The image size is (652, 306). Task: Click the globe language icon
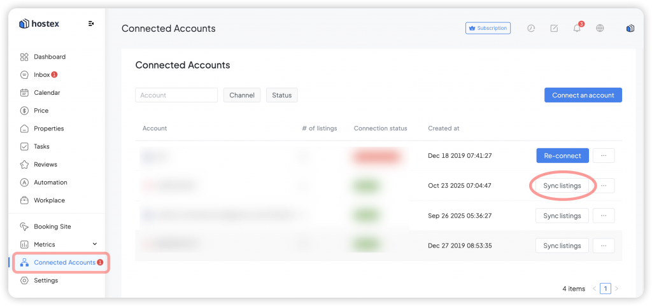600,28
